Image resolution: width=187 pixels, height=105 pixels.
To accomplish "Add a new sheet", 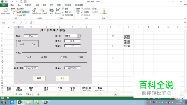I will [x=38, y=94].
